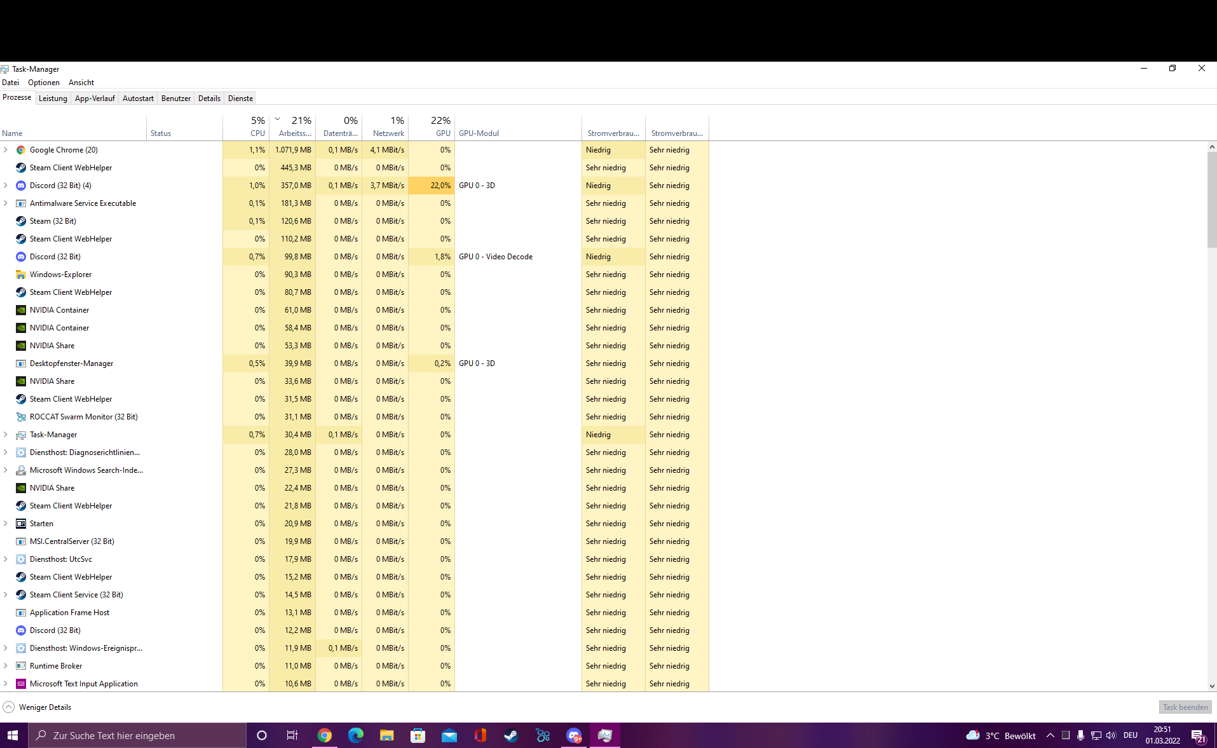Open the Ansicht menu
The width and height of the screenshot is (1217, 748).
[x=81, y=83]
